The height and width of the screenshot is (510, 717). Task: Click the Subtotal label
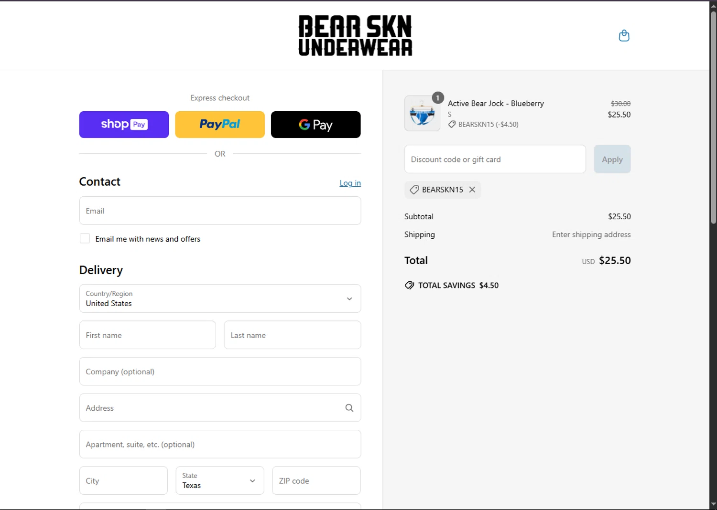[x=419, y=216]
